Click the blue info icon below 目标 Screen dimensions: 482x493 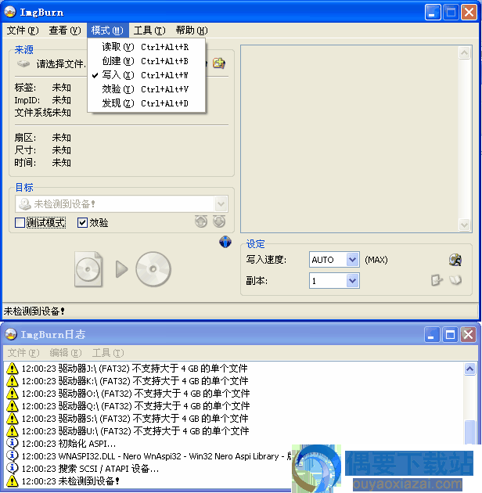[x=225, y=242]
